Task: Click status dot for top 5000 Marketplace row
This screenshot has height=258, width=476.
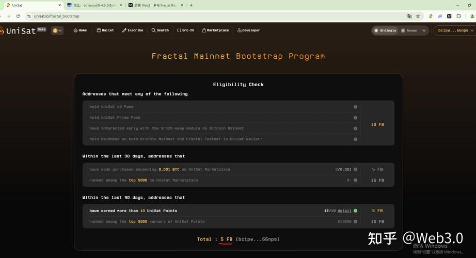Action: tap(355, 180)
